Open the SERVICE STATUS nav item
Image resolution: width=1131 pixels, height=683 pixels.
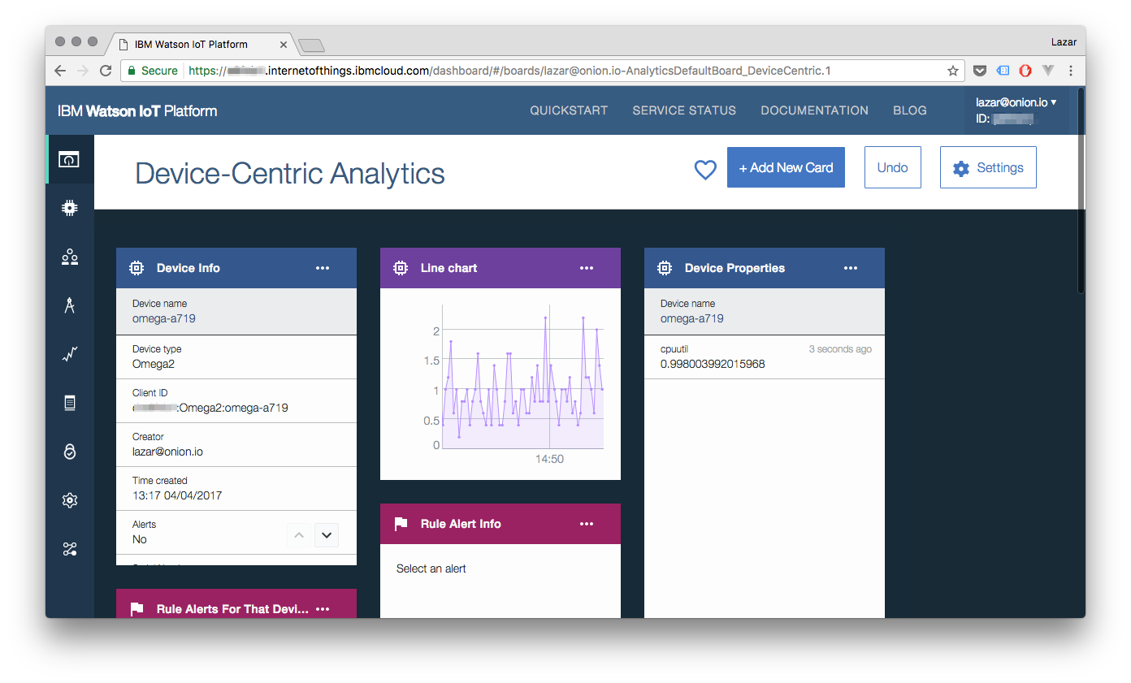tap(684, 110)
